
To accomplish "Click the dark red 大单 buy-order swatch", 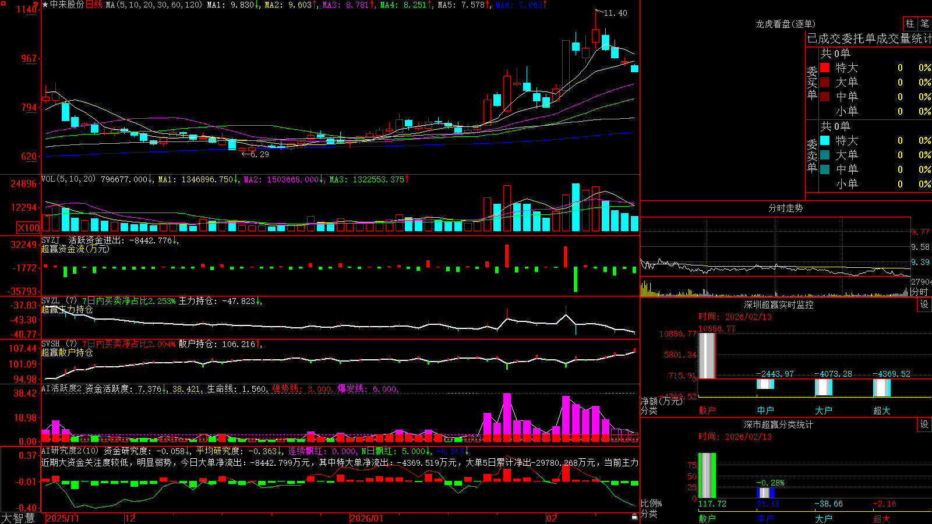I will pyautogui.click(x=825, y=82).
